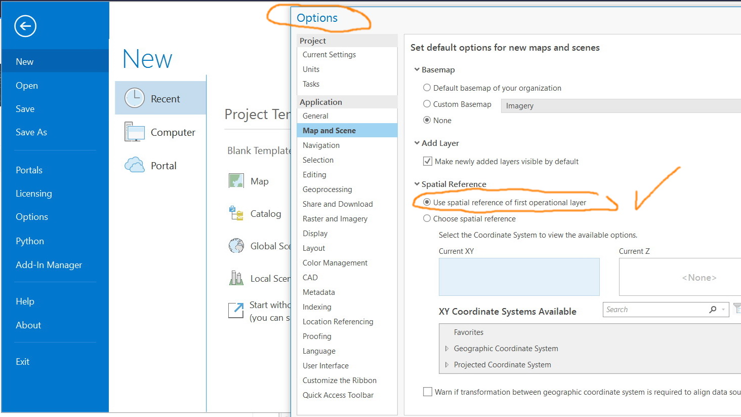Collapse the Basemap section
The height and width of the screenshot is (417, 741).
(417, 69)
